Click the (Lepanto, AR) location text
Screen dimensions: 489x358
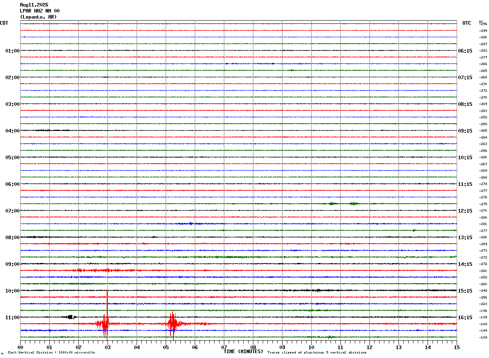pos(38,17)
